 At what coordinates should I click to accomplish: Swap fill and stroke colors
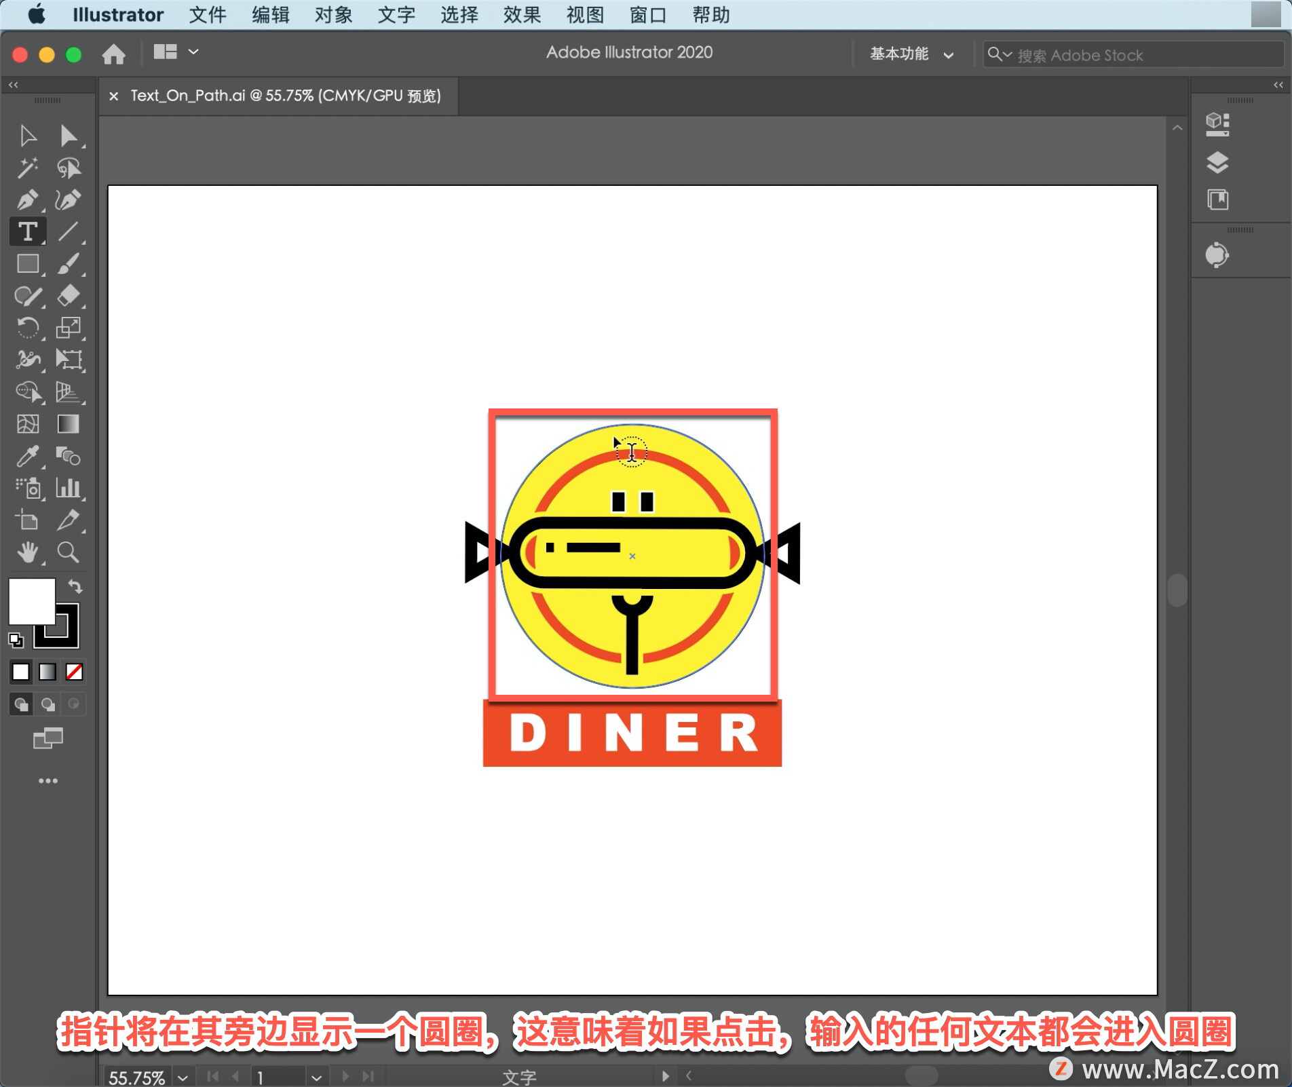click(75, 586)
